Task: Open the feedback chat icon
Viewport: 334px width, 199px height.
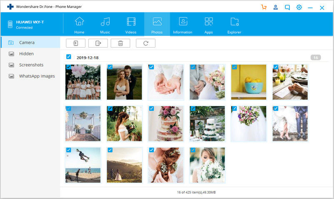Action: (x=287, y=7)
